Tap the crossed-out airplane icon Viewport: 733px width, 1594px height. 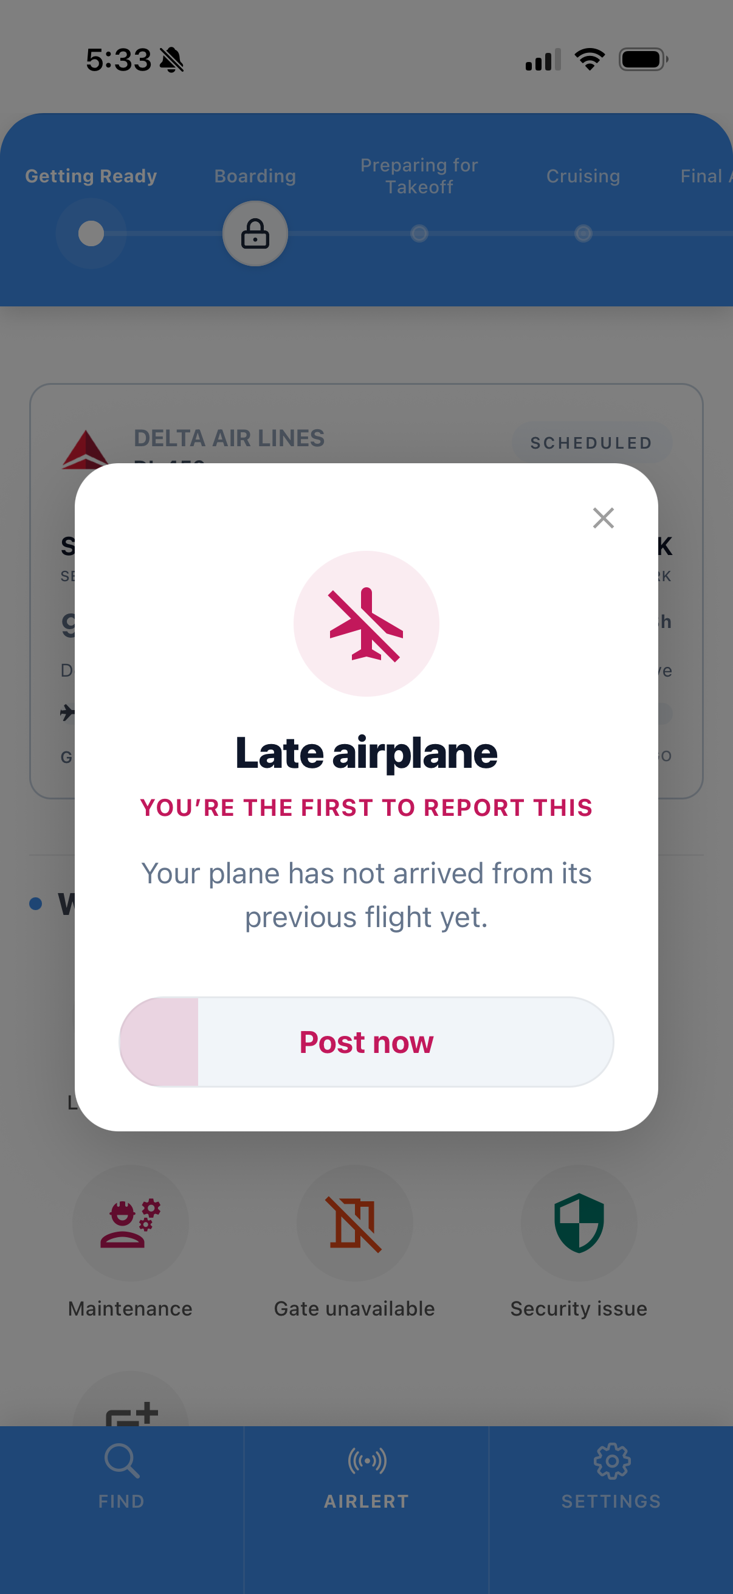coord(366,624)
